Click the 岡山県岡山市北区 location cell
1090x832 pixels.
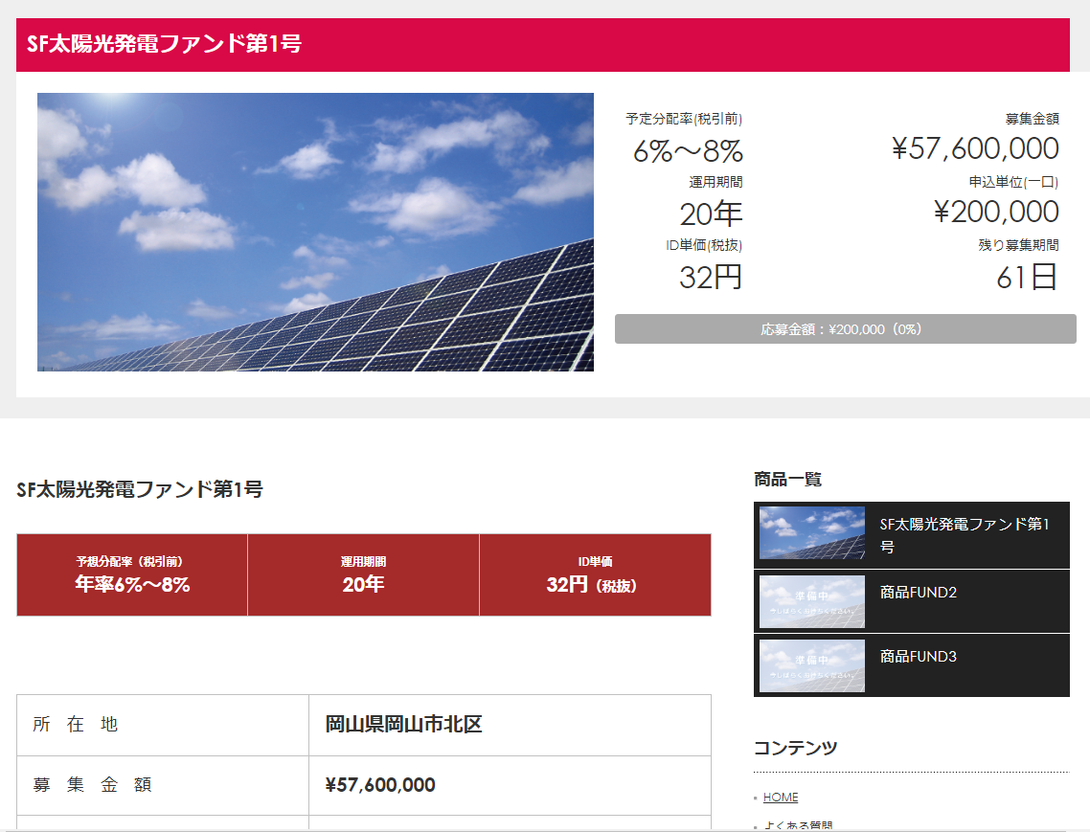pyautogui.click(x=510, y=725)
